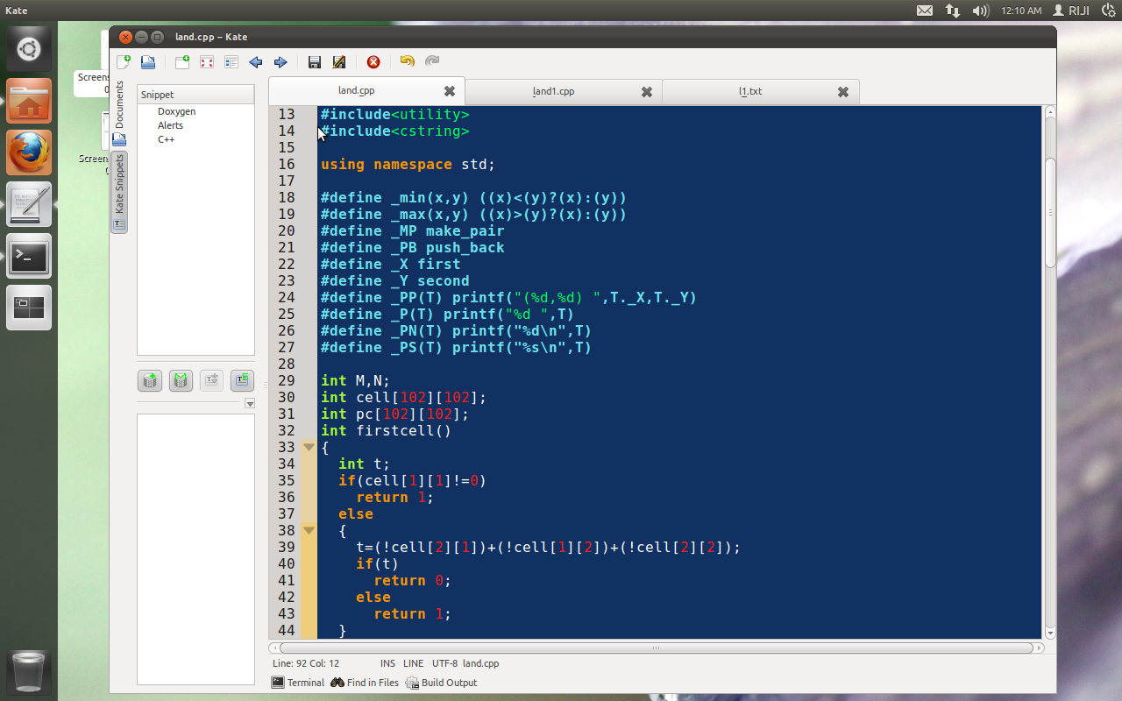Click the Save As toolbar icon
This screenshot has width=1122, height=701.
339,61
